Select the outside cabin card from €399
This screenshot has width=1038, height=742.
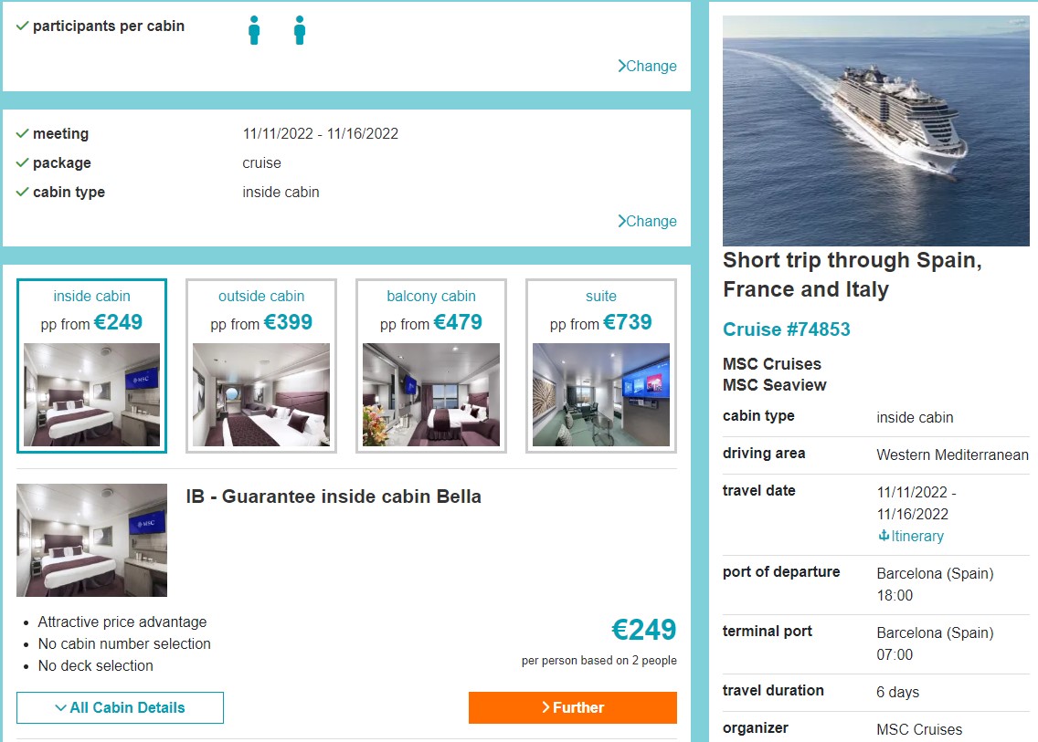[261, 366]
